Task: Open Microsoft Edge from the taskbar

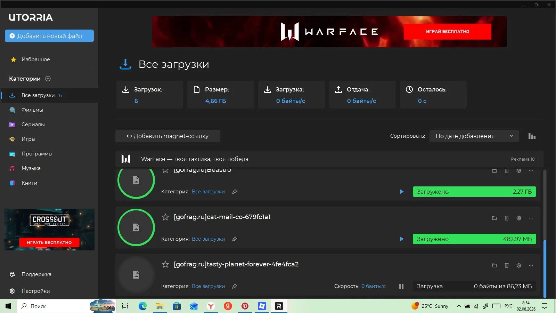Action: click(x=142, y=306)
